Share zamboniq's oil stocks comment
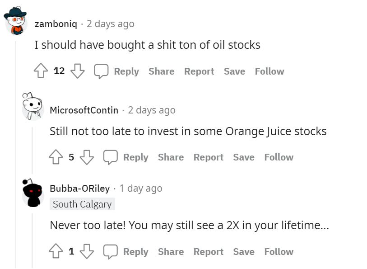The image size is (367, 269). pyautogui.click(x=161, y=71)
